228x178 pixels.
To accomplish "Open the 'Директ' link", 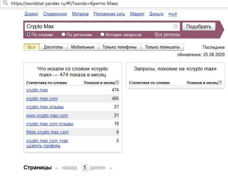I will [x=31, y=14].
